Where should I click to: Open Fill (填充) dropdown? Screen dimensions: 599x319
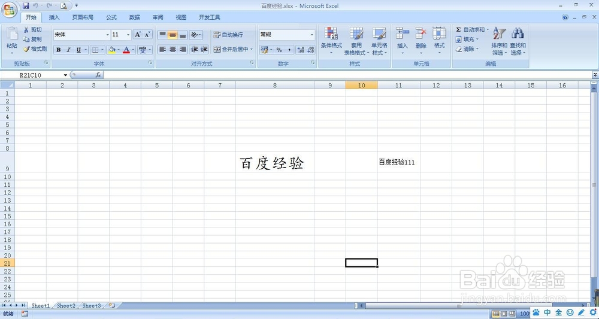(x=467, y=40)
